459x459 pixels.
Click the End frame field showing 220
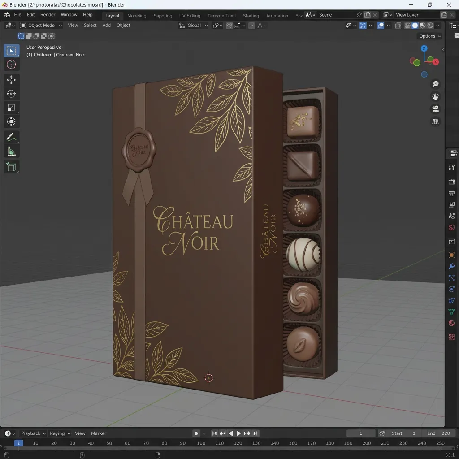(439, 433)
